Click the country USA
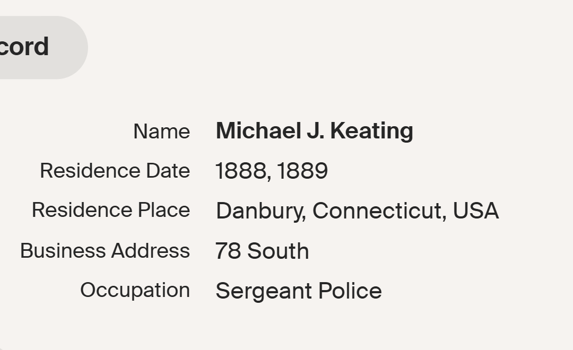Screen dimensions: 573x350 [475, 211]
